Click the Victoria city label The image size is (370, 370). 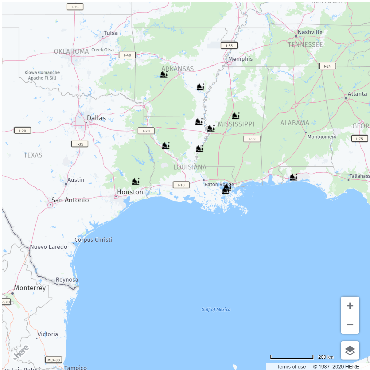tap(48, 334)
